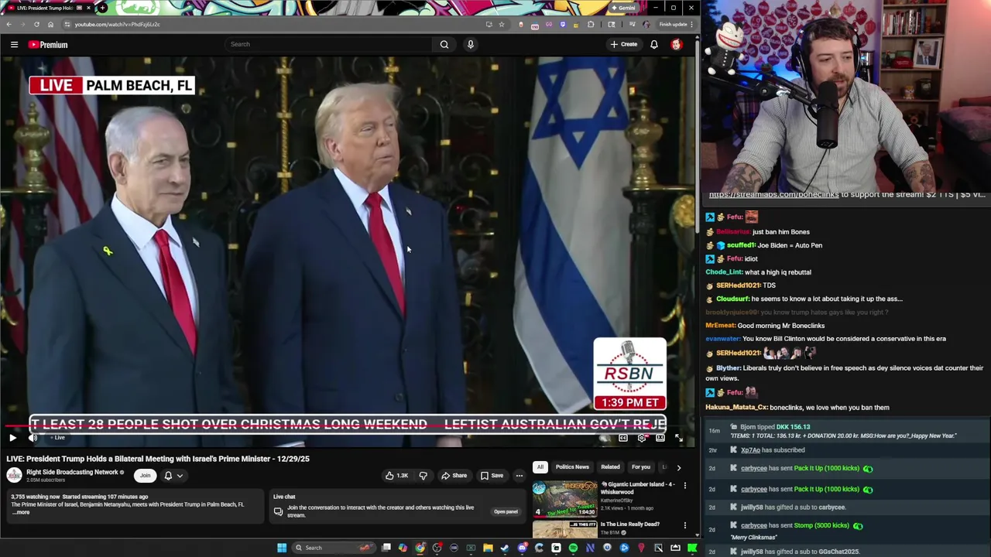Open YouTube notifications bell

(654, 44)
